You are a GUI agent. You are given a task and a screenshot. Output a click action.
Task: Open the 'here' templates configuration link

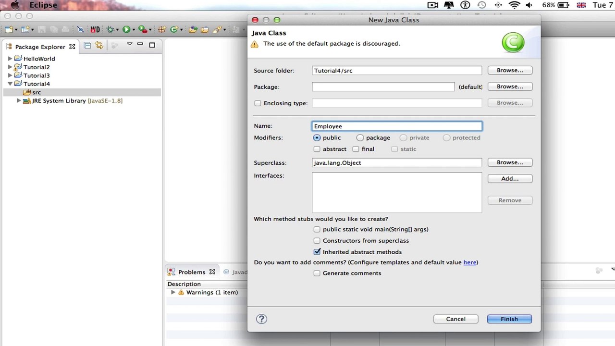(470, 262)
